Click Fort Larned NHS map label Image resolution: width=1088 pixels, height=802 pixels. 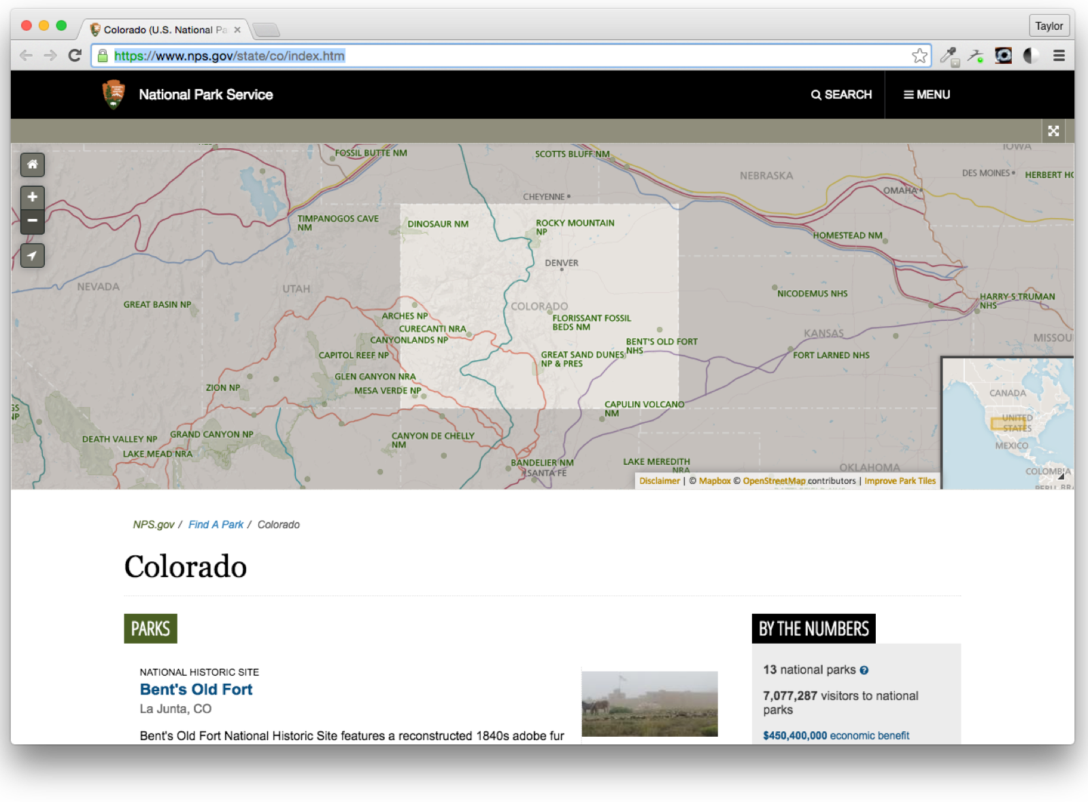[831, 355]
